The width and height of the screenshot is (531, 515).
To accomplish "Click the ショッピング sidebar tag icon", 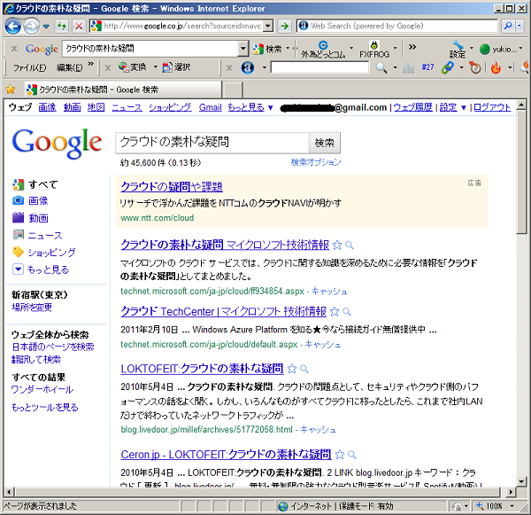I will pyautogui.click(x=18, y=253).
